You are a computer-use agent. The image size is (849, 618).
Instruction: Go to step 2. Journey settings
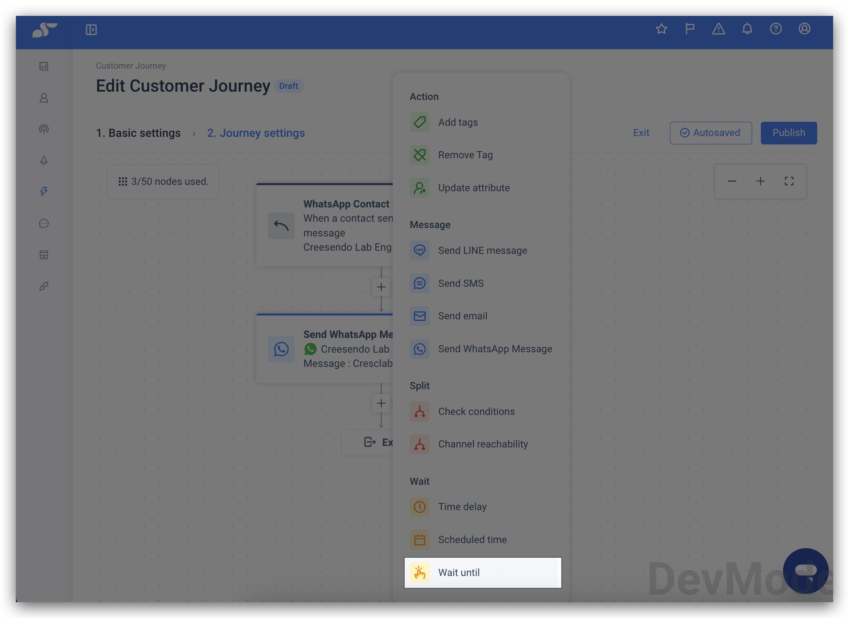pos(256,133)
